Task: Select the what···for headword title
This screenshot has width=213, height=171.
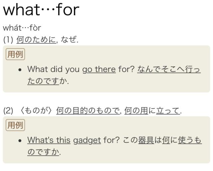Action: coord(41,10)
